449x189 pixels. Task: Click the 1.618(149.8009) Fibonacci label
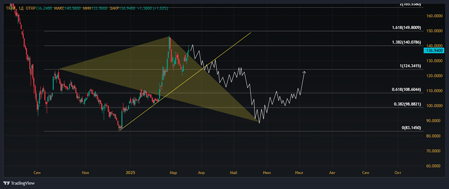pyautogui.click(x=406, y=28)
